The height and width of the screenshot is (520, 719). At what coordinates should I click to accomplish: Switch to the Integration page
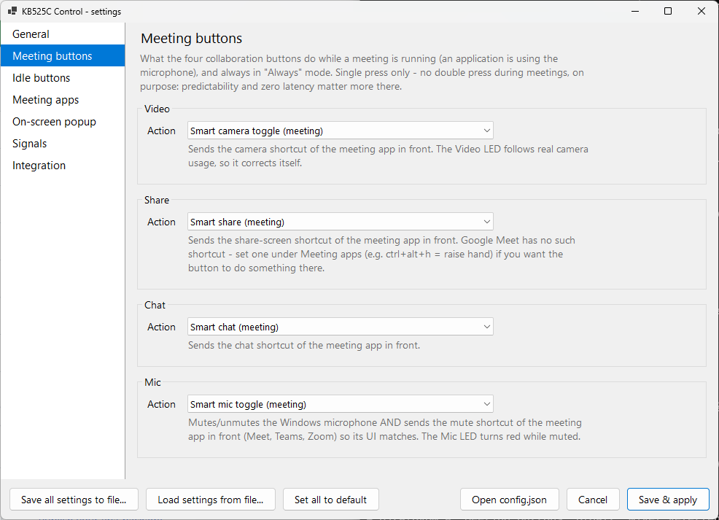[63, 166]
